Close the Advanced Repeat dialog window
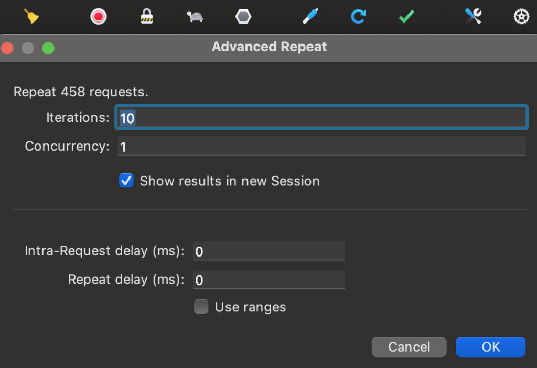The image size is (537, 368). [x=7, y=48]
